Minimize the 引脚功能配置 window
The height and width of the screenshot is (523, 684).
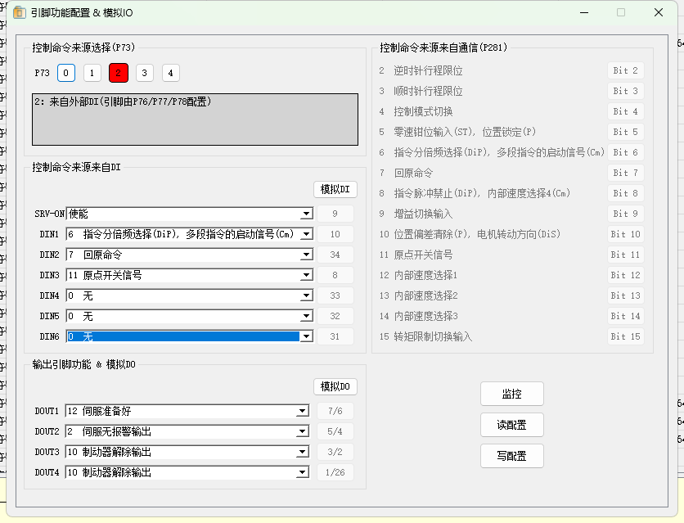click(x=584, y=12)
